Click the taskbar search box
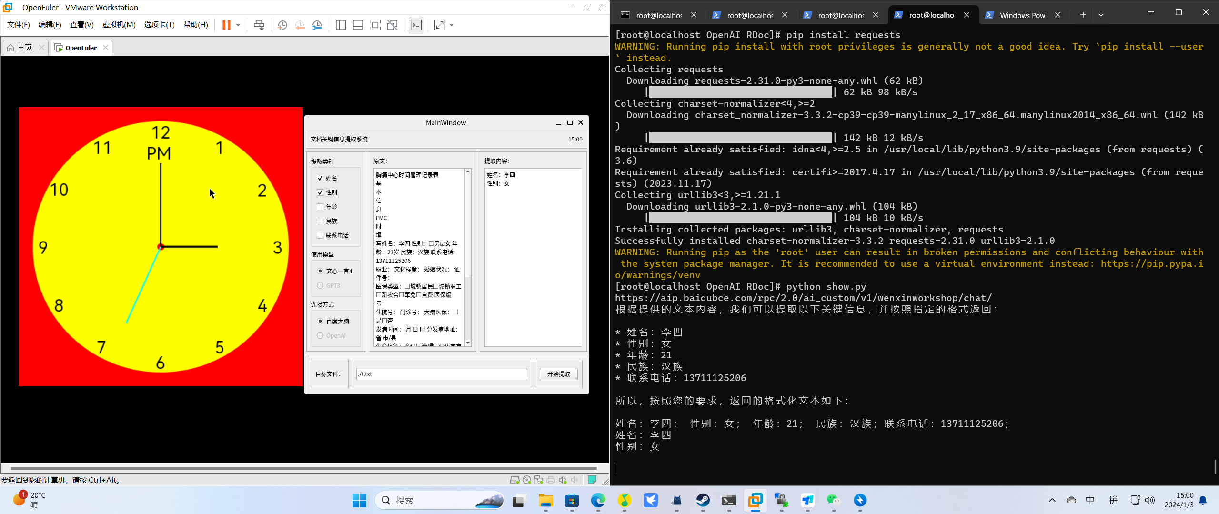 tap(440, 500)
